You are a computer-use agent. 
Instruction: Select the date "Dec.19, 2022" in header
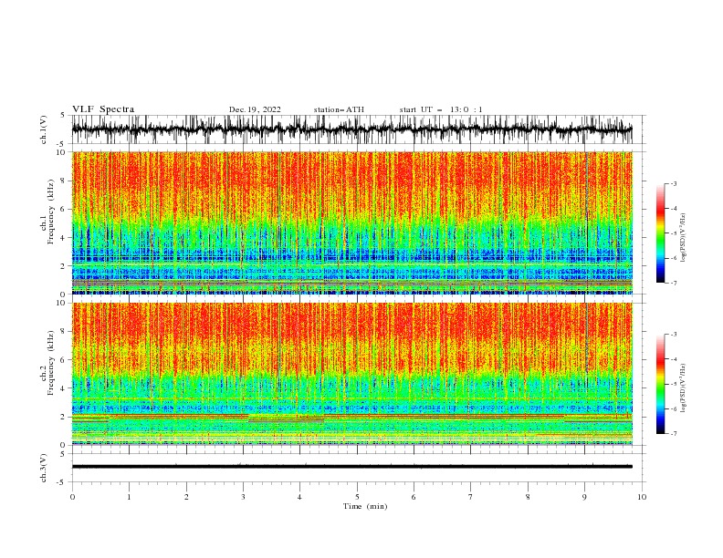[x=255, y=109]
